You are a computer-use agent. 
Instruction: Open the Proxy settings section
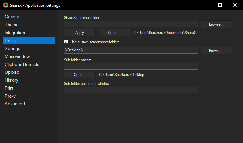click(10, 96)
